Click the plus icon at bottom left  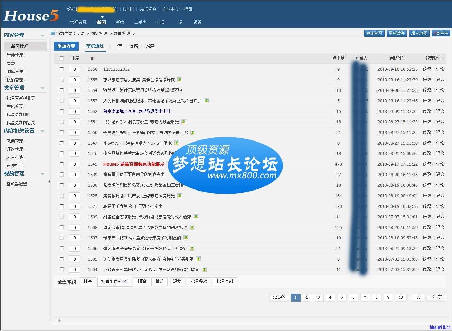pyautogui.click(x=60, y=320)
